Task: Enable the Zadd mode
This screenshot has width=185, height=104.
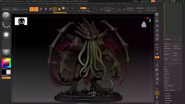Action: pos(83,8)
